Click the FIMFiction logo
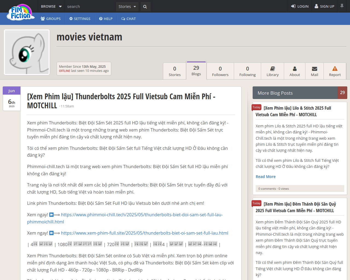Screen dimensions: 350x280 point(20,13)
